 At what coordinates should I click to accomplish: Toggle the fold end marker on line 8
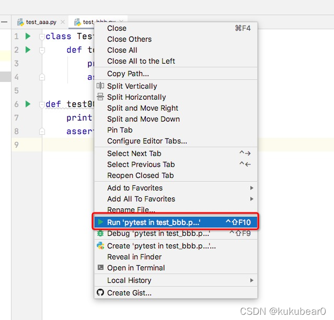[x=42, y=132]
